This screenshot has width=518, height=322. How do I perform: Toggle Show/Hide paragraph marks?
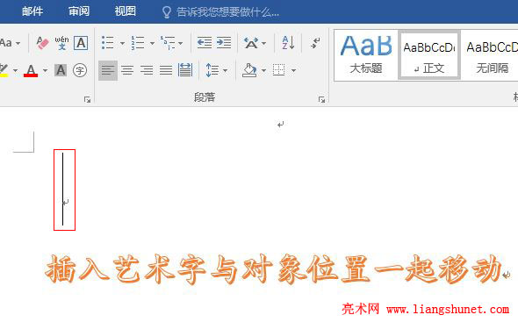pos(315,43)
